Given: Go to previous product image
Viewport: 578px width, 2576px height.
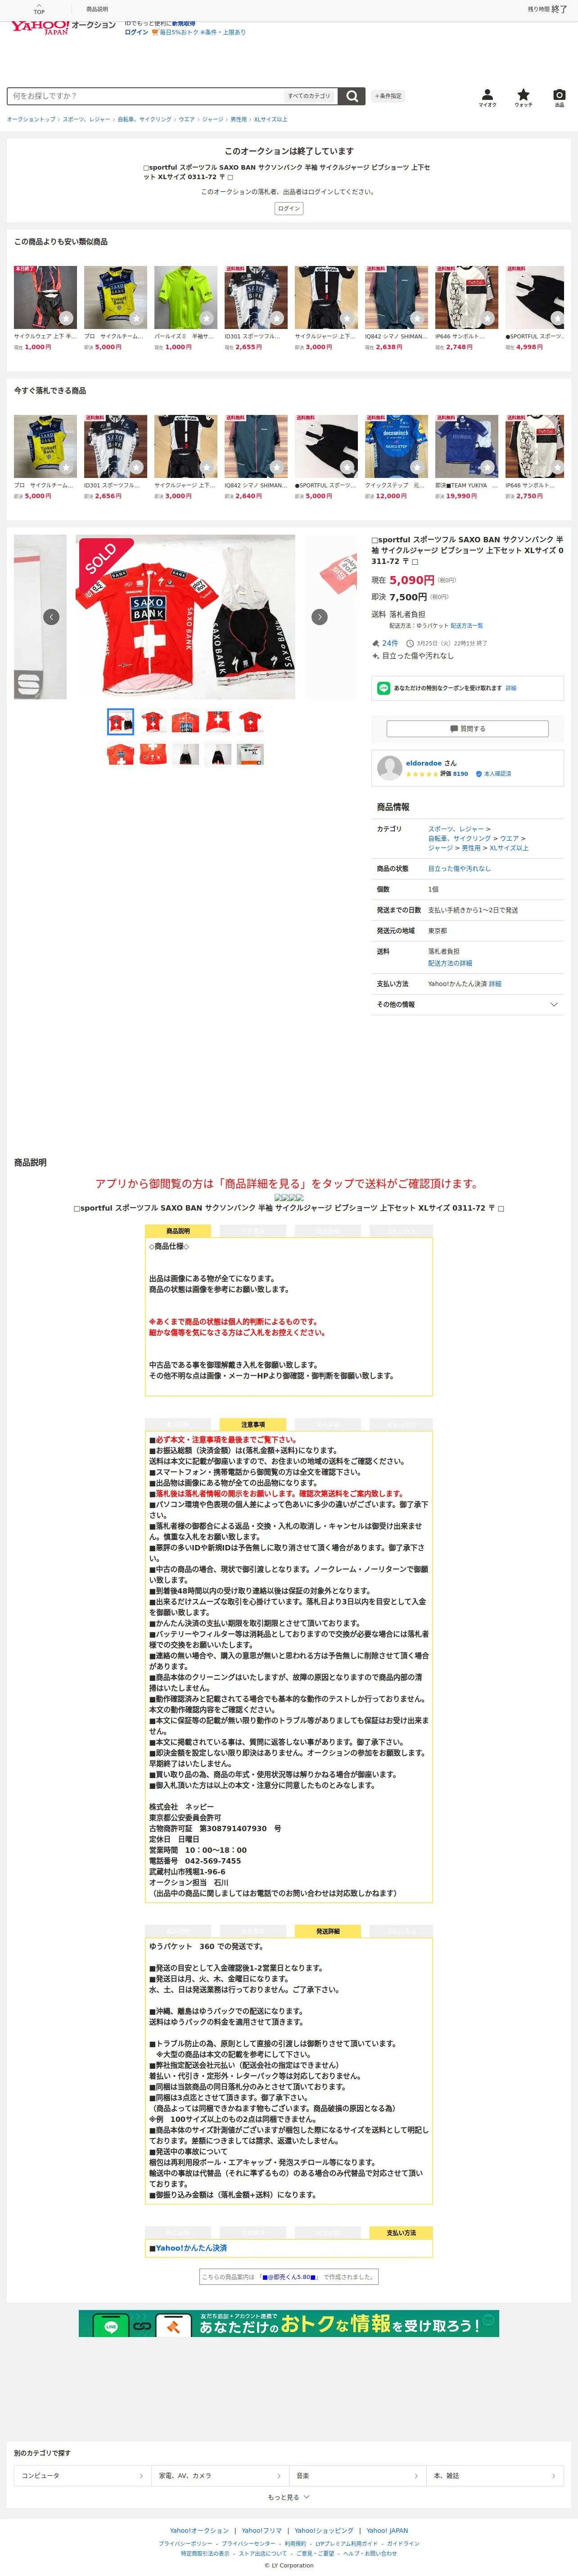Looking at the screenshot, I should tap(51, 617).
